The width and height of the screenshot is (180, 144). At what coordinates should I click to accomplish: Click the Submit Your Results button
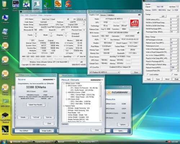tap(36, 105)
